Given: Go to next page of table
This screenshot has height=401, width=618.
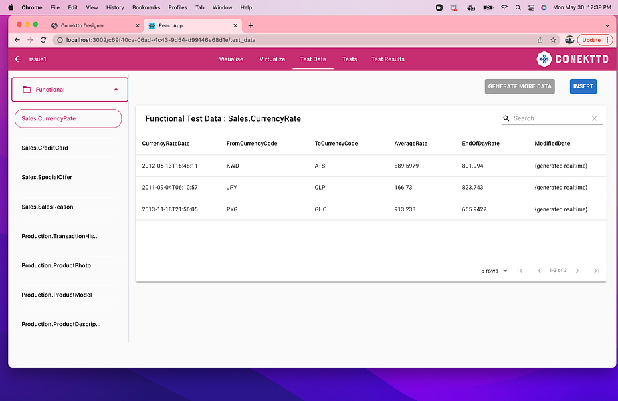Looking at the screenshot, I should [x=577, y=271].
